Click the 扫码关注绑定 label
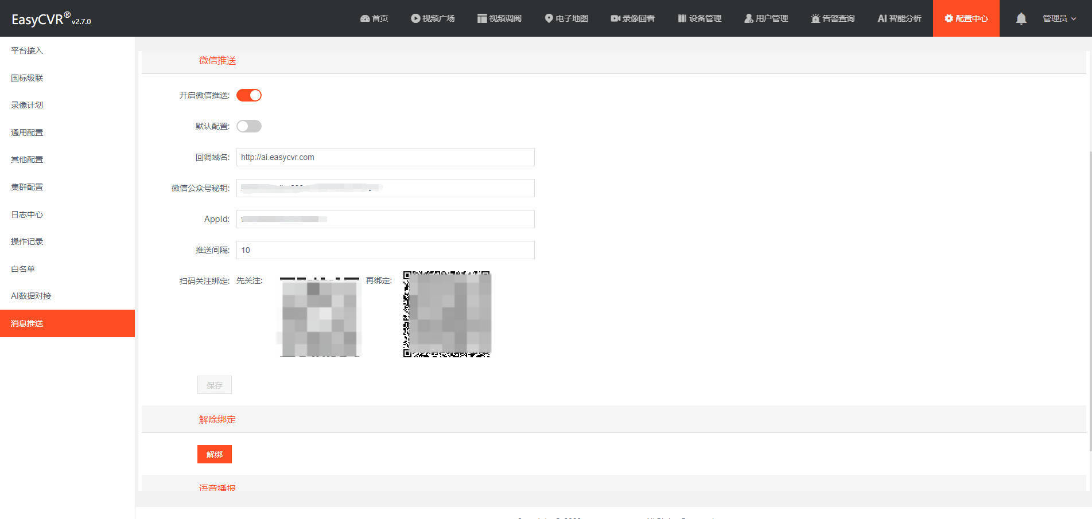The width and height of the screenshot is (1092, 519). (204, 281)
